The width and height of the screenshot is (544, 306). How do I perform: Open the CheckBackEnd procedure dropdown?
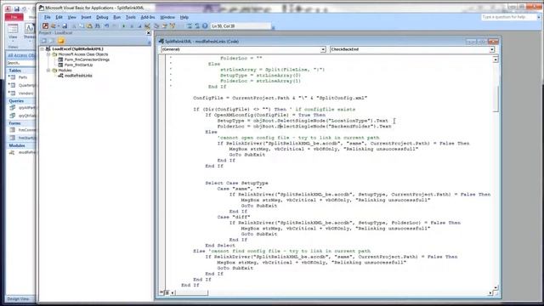pyautogui.click(x=491, y=49)
